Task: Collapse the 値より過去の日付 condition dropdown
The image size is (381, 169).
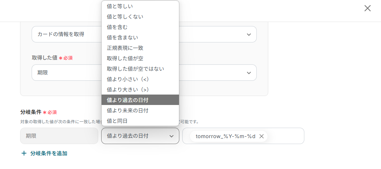Action: (140, 136)
